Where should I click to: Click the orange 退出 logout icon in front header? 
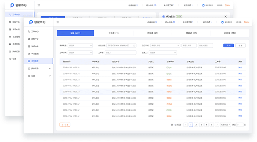click(x=245, y=22)
